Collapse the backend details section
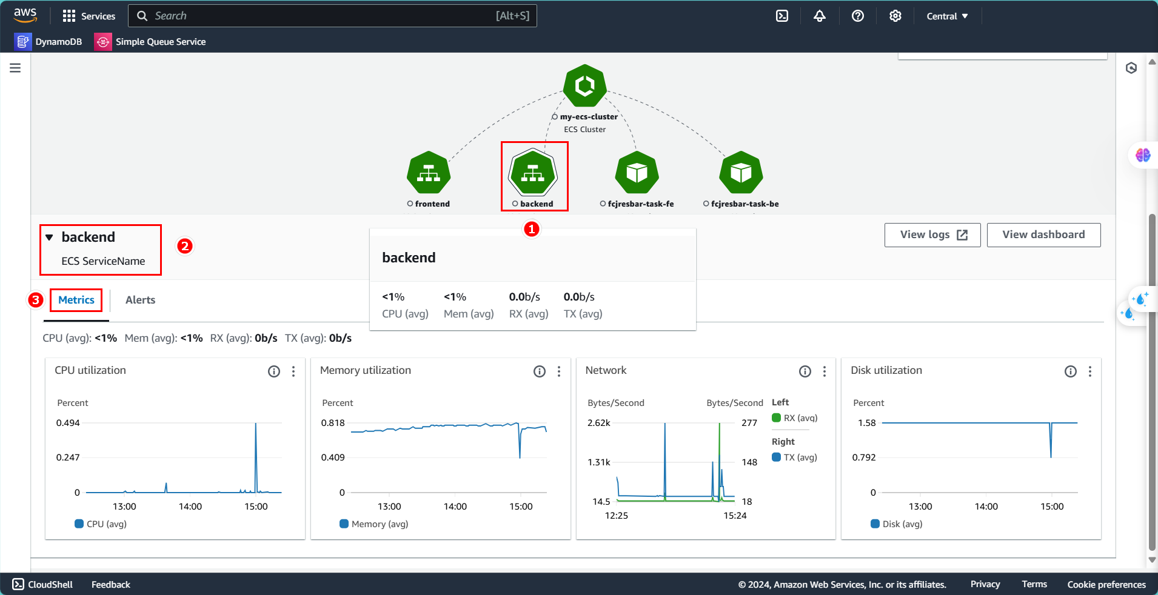Screen dimensions: 1158x595 click(x=50, y=238)
